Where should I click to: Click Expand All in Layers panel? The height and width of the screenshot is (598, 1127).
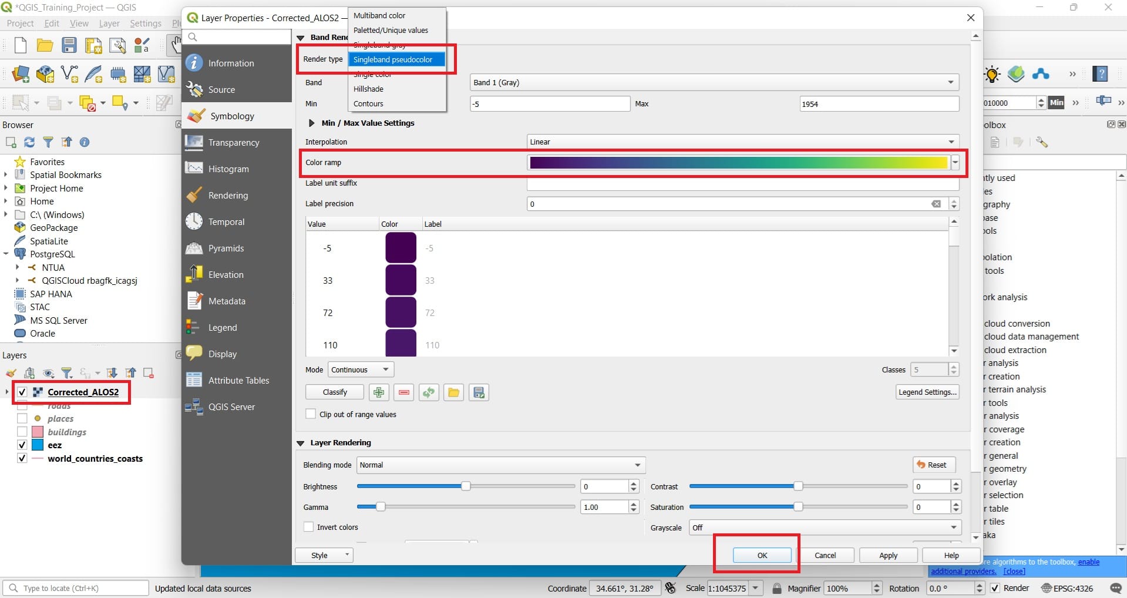tap(112, 373)
